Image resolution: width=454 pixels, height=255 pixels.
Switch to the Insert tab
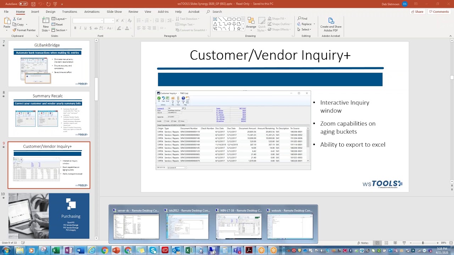[35, 12]
